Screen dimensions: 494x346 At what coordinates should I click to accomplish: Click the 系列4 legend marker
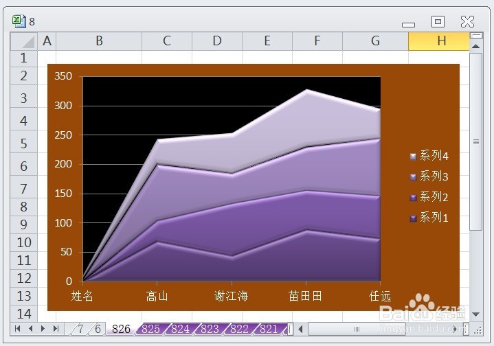tap(413, 156)
